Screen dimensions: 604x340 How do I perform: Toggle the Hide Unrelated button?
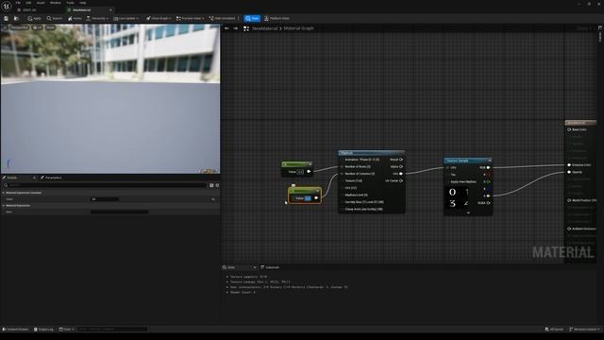223,19
